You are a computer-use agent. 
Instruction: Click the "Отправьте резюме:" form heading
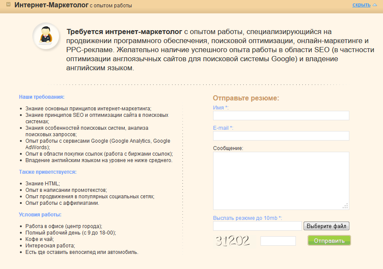coord(246,98)
